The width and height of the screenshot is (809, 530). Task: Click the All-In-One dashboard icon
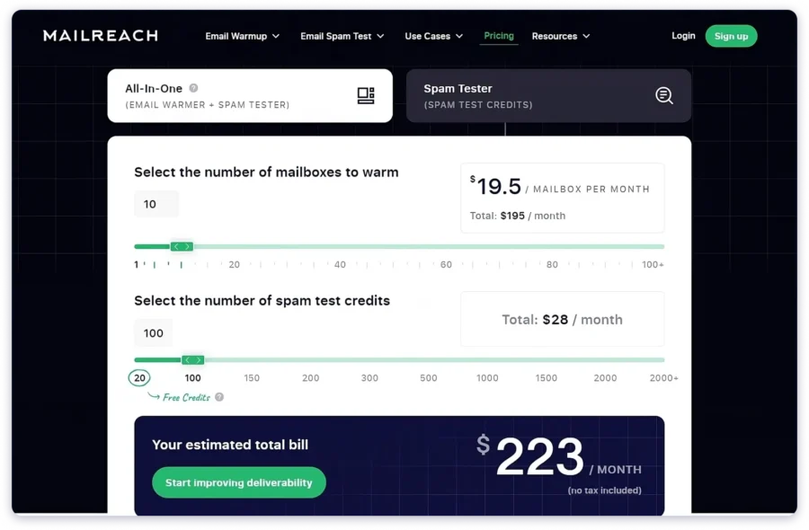[366, 95]
